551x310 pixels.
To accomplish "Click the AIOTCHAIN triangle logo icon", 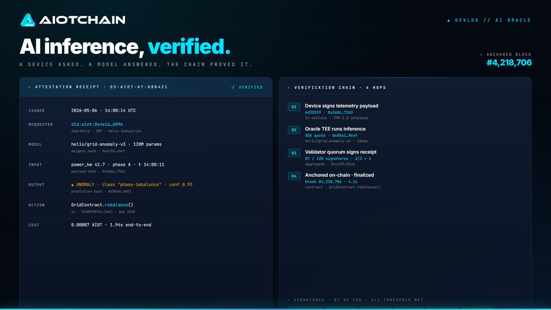I will (x=28, y=20).
